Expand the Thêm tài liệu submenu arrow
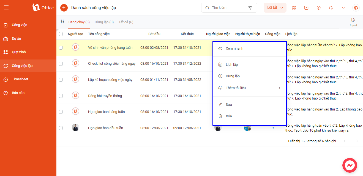The width and height of the screenshot is (363, 176). [279, 88]
